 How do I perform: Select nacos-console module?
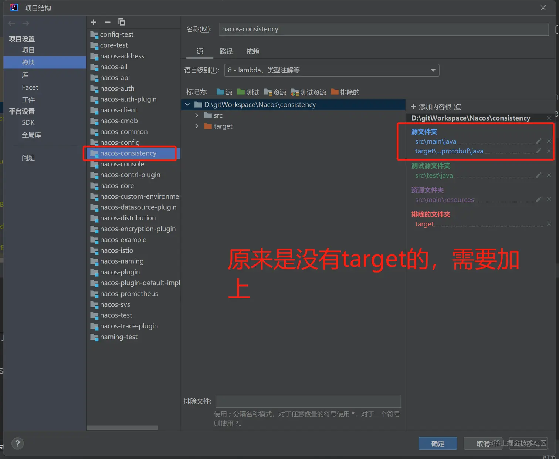(122, 164)
